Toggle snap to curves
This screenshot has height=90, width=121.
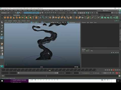pyautogui.click(x=48, y=13)
